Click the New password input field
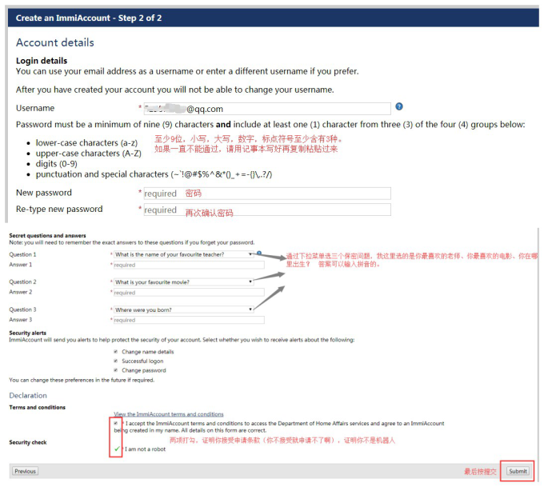Image resolution: width=544 pixels, height=487 pixels. click(266, 194)
